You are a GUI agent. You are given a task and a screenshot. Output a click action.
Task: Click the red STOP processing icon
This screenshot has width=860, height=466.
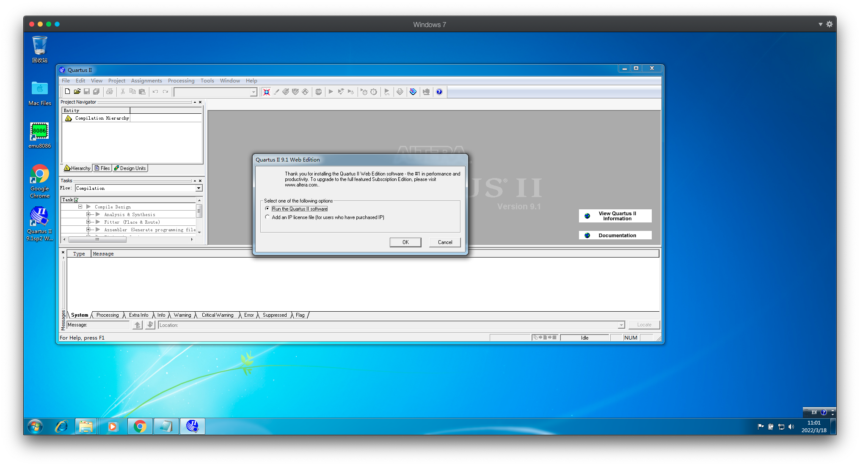[319, 92]
